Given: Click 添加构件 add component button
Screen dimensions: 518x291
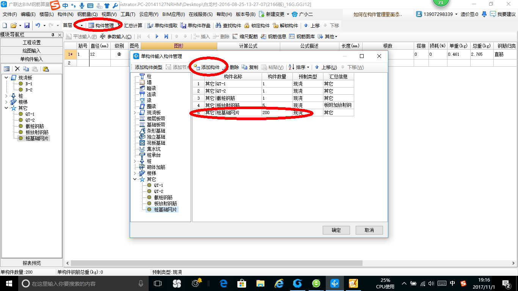Looking at the screenshot, I should point(207,67).
